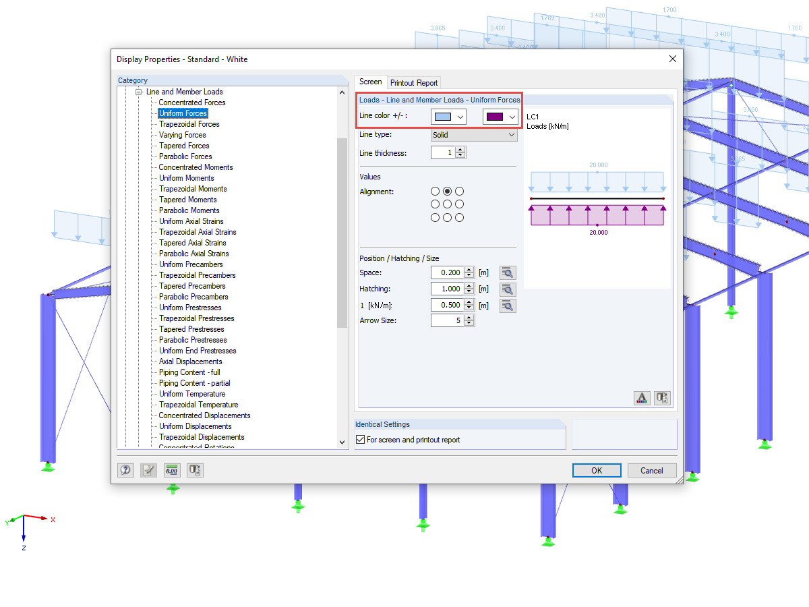Click the magnifier icon next to Hatching
809x607 pixels.
pos(508,289)
